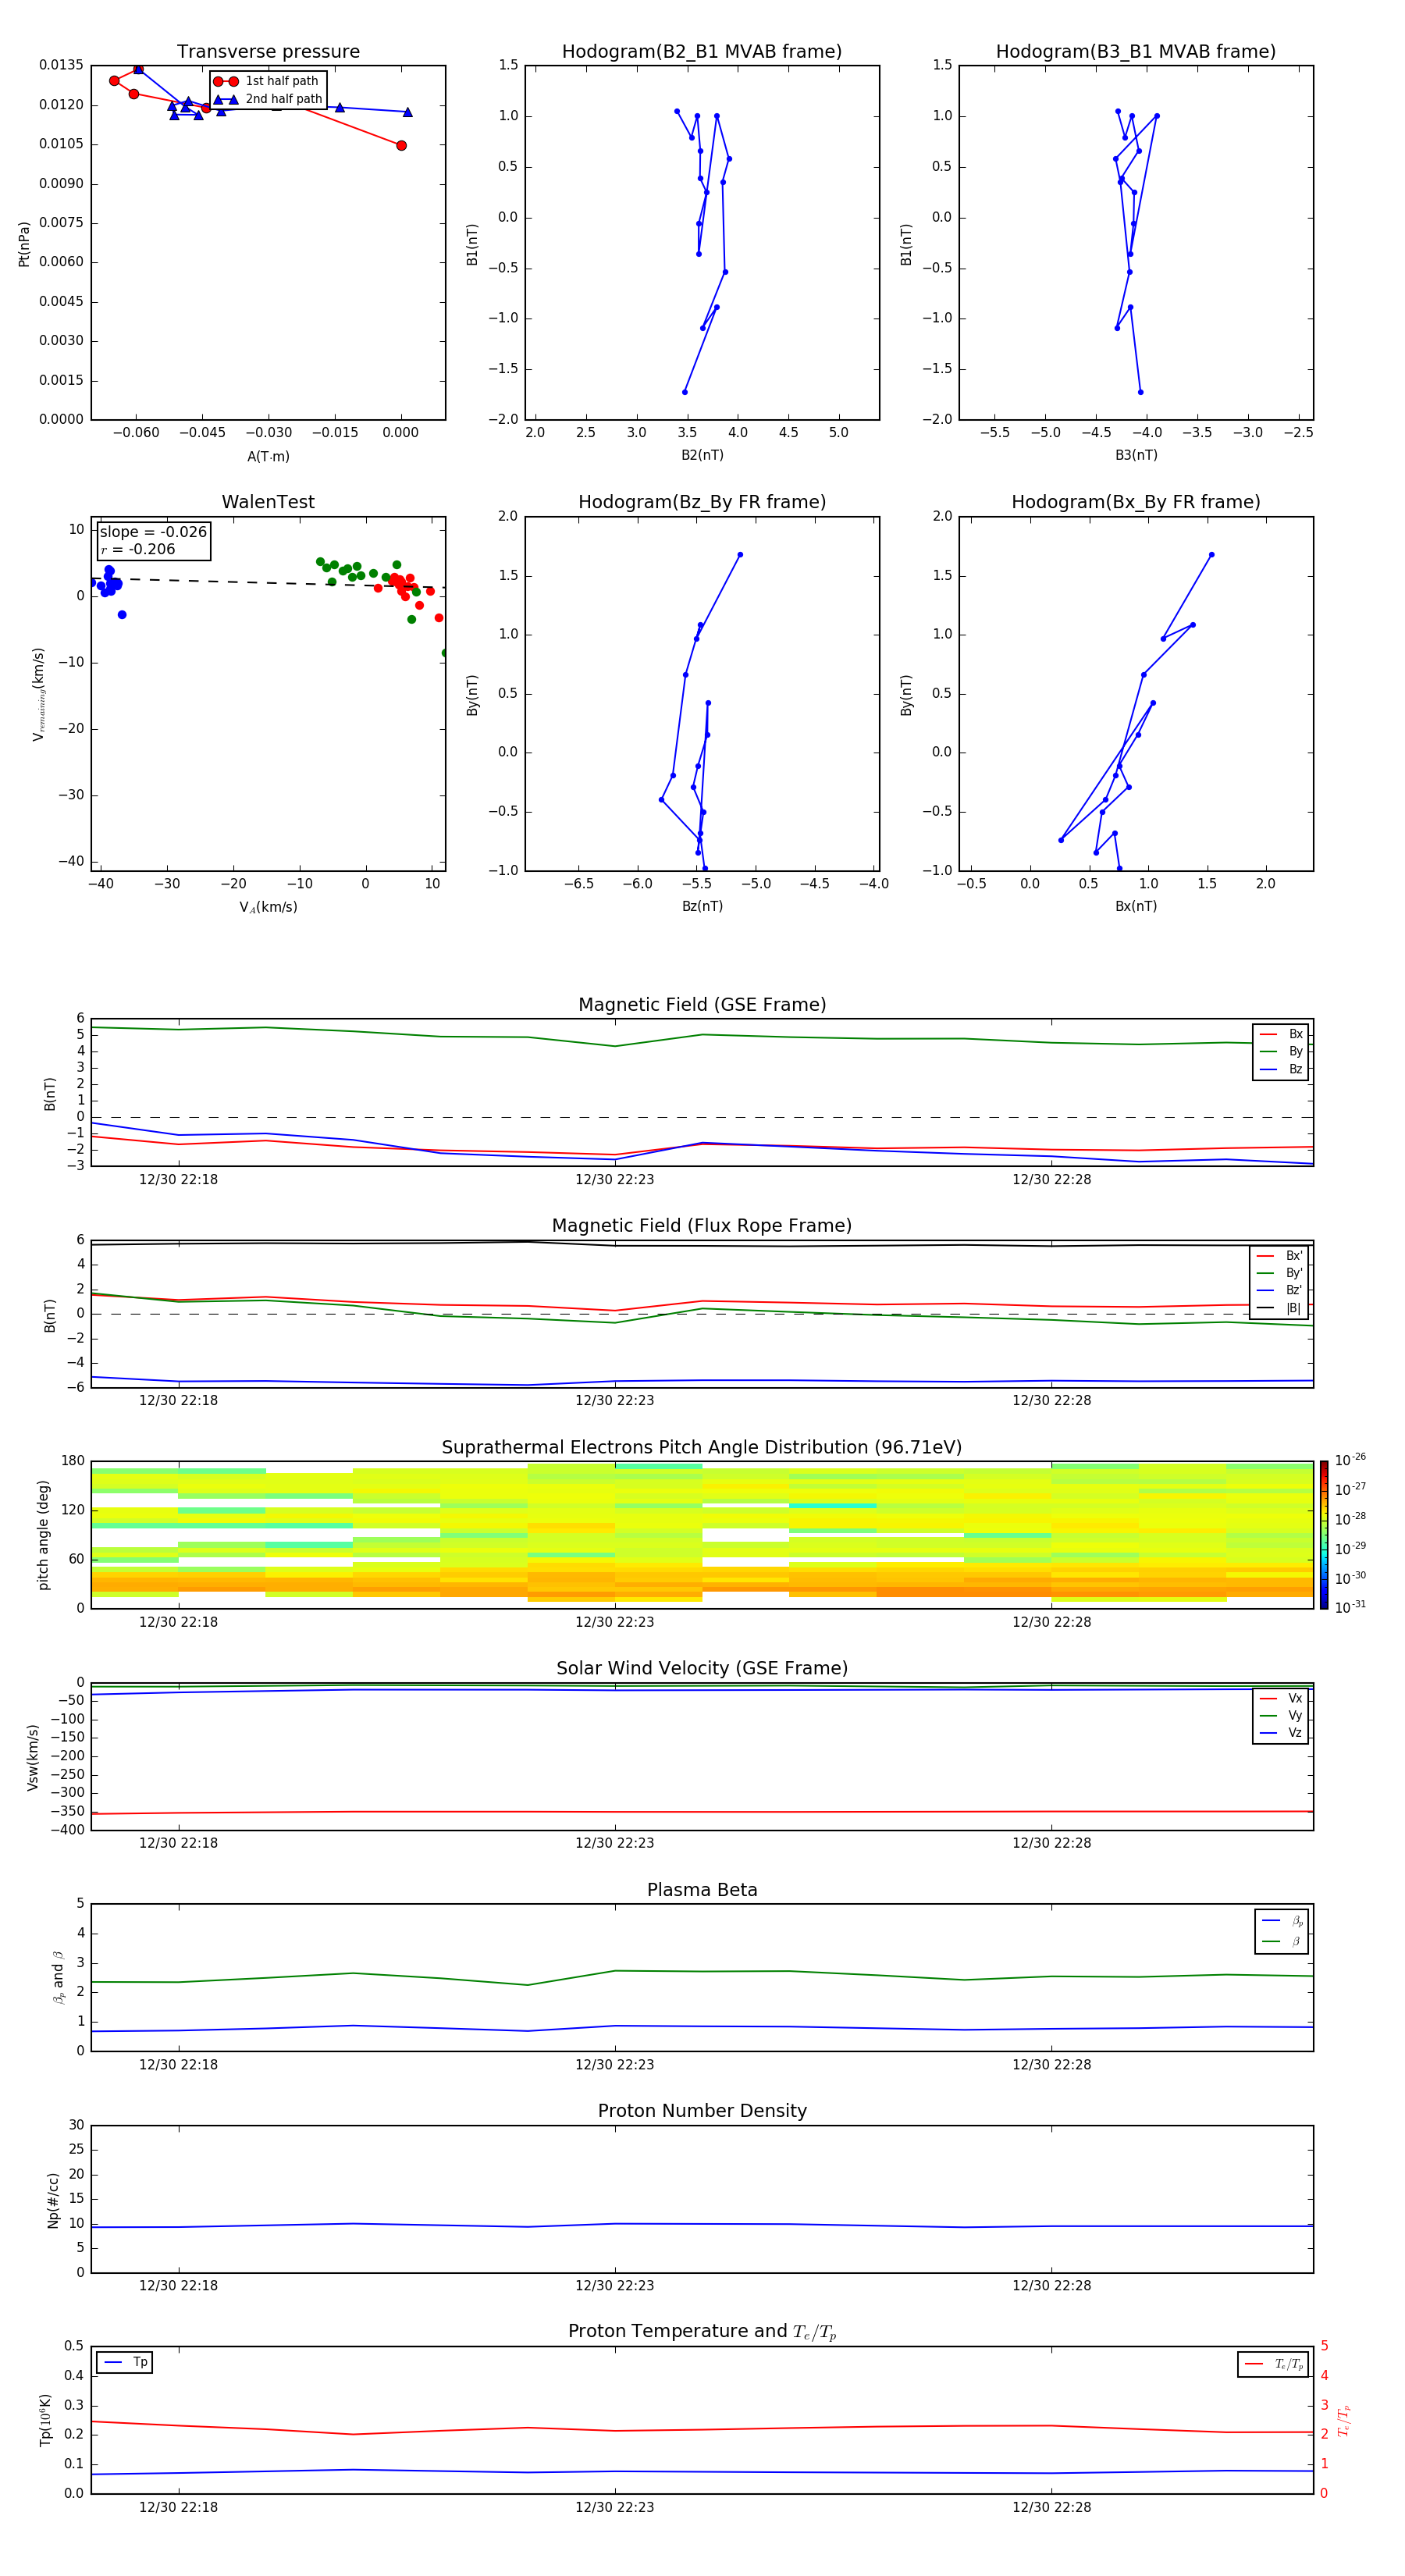The width and height of the screenshot is (1405, 2576).
Task: Click the 'slope = -0.026' annotation
Action: coord(153,532)
